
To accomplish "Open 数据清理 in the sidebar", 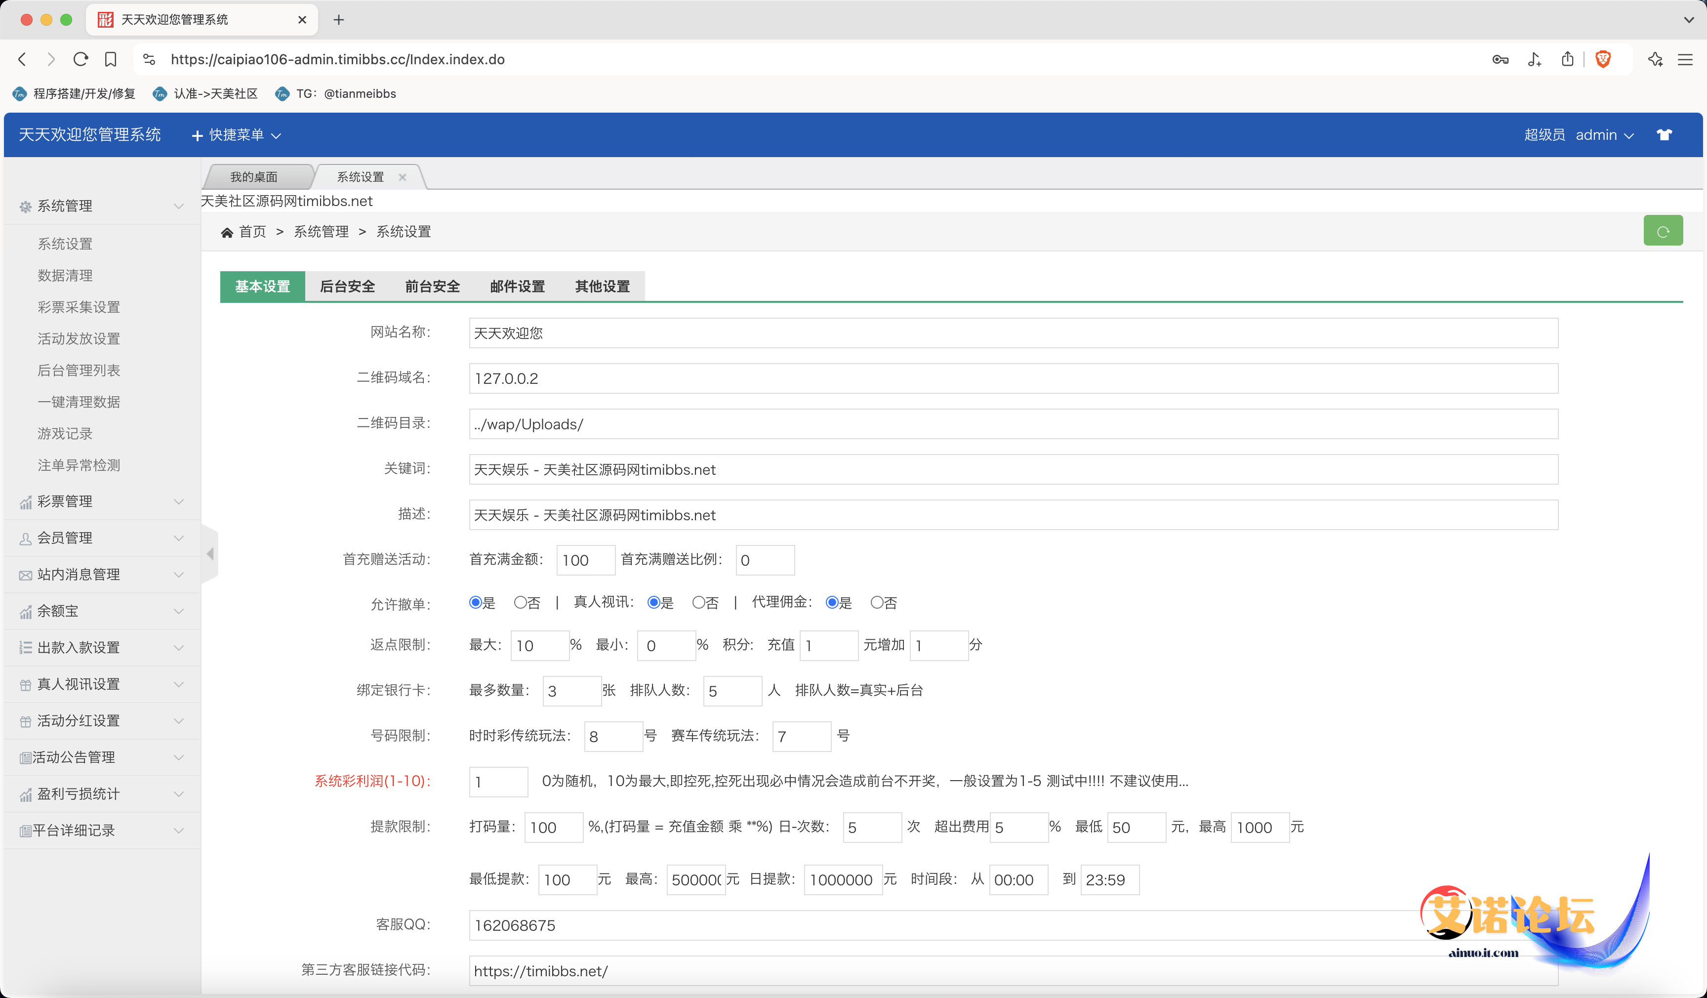I will point(65,276).
